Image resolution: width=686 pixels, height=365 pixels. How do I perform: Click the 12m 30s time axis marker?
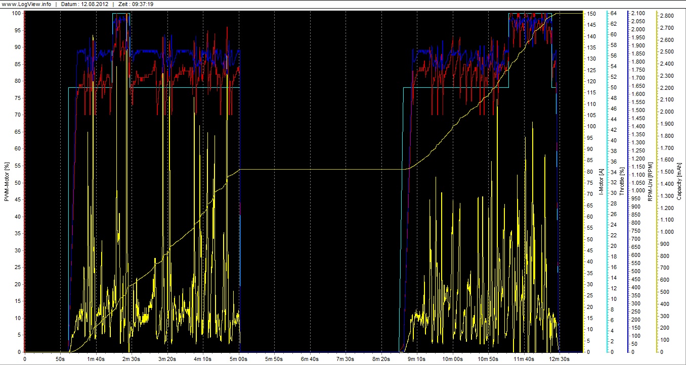[x=559, y=359]
